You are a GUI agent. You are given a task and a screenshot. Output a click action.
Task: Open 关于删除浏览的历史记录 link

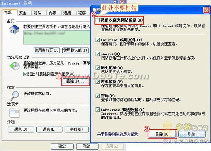(x=117, y=134)
